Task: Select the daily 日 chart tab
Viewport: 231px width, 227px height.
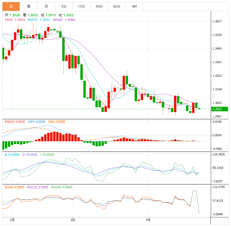Action: point(11,6)
